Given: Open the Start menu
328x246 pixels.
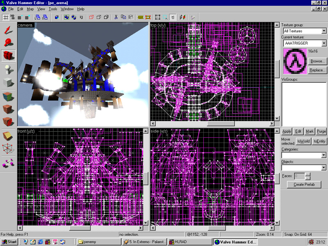Looking at the screenshot, I should point(9,242).
